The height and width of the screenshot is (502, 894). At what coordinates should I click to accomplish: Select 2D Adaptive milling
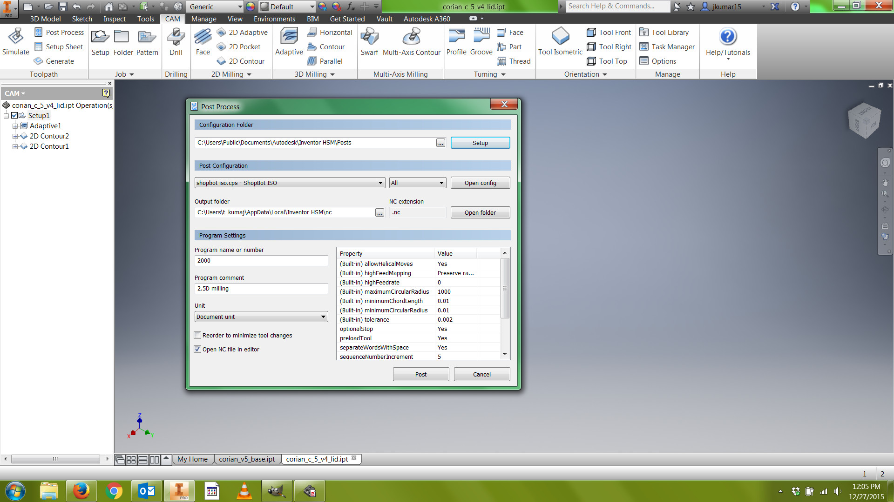click(242, 33)
